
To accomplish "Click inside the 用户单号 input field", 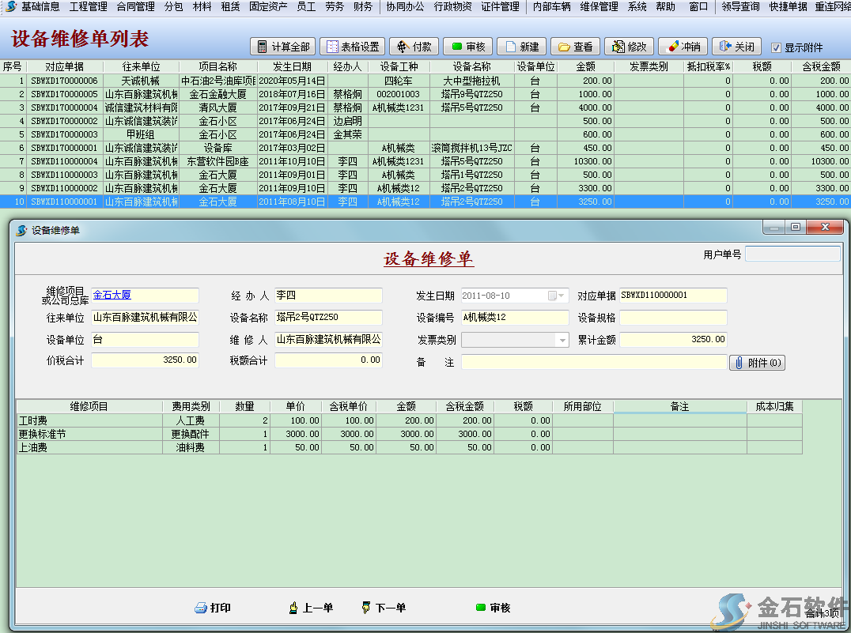I will (x=792, y=253).
